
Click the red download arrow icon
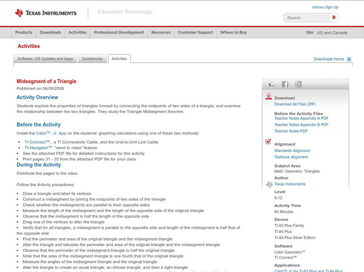click(x=268, y=96)
